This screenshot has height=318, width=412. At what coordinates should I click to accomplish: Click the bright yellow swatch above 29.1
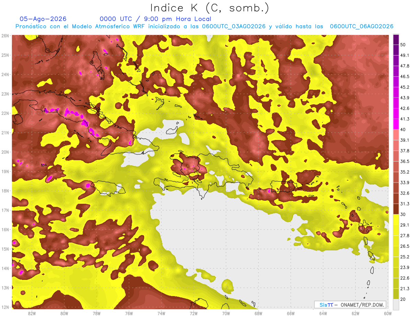point(396,220)
